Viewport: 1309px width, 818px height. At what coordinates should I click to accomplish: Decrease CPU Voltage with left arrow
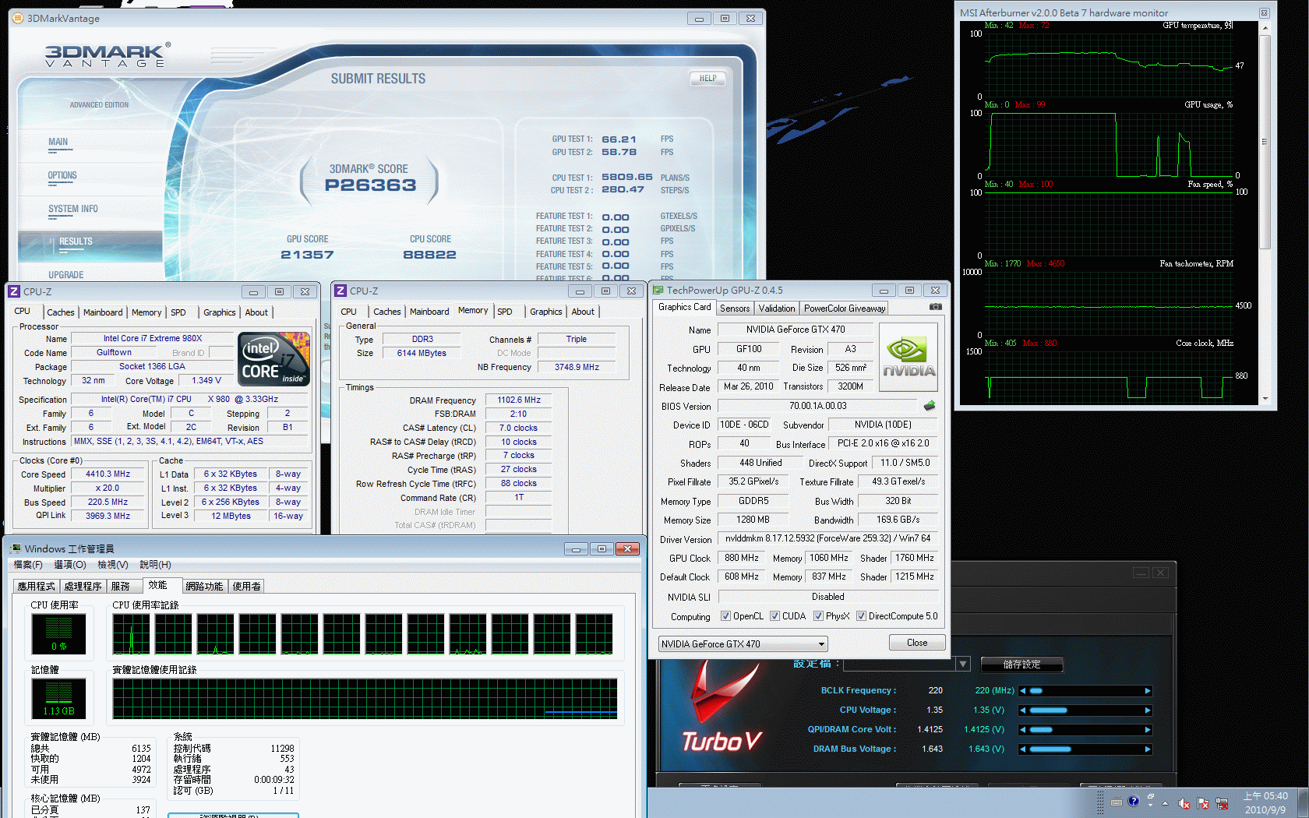(x=1023, y=710)
